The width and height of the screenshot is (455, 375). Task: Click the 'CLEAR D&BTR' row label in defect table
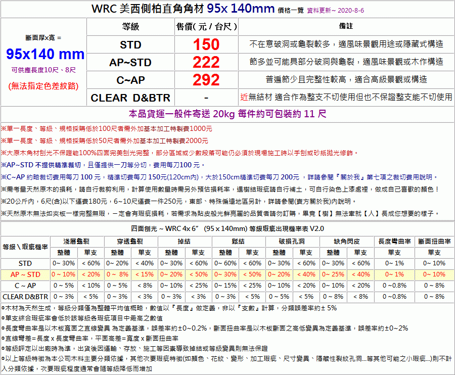point(25,297)
